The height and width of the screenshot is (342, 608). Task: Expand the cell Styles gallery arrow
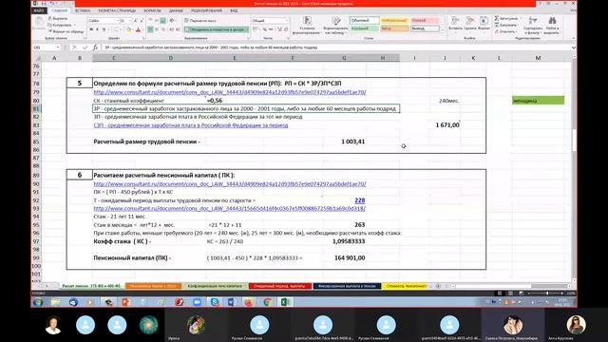tap(443, 29)
